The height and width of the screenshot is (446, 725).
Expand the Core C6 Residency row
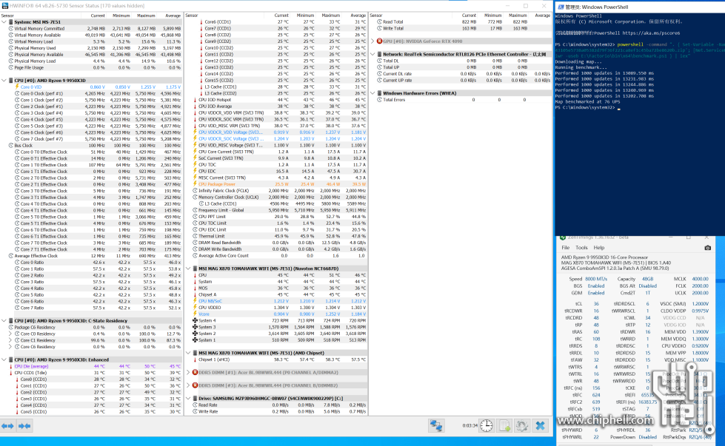coord(10,346)
